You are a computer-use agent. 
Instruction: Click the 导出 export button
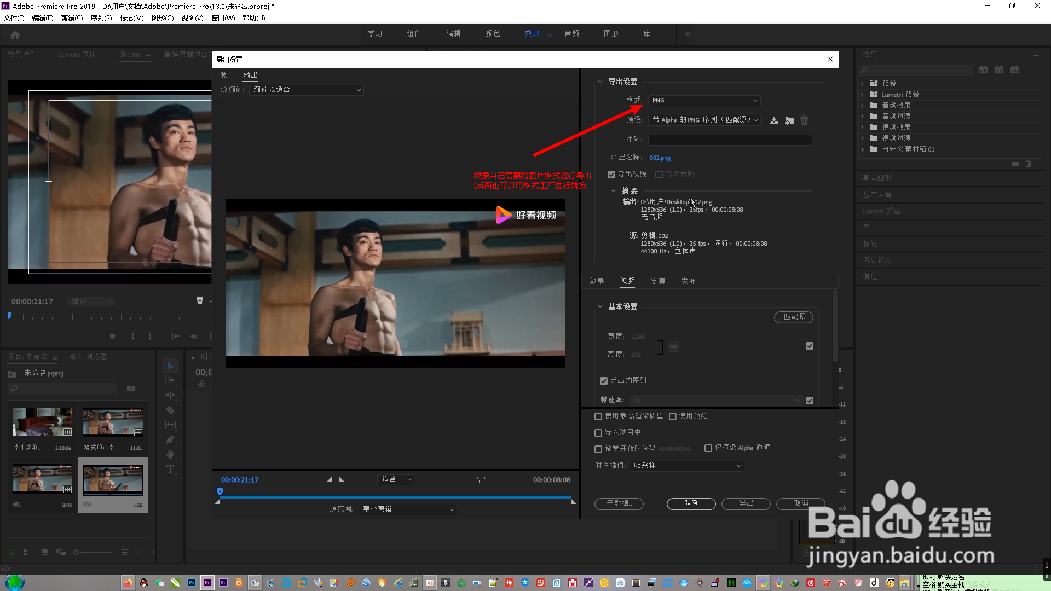click(x=746, y=503)
